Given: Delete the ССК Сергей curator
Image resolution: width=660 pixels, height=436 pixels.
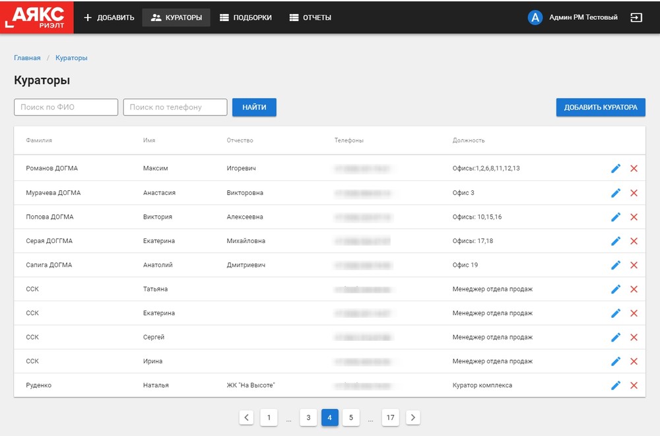Looking at the screenshot, I should point(634,337).
